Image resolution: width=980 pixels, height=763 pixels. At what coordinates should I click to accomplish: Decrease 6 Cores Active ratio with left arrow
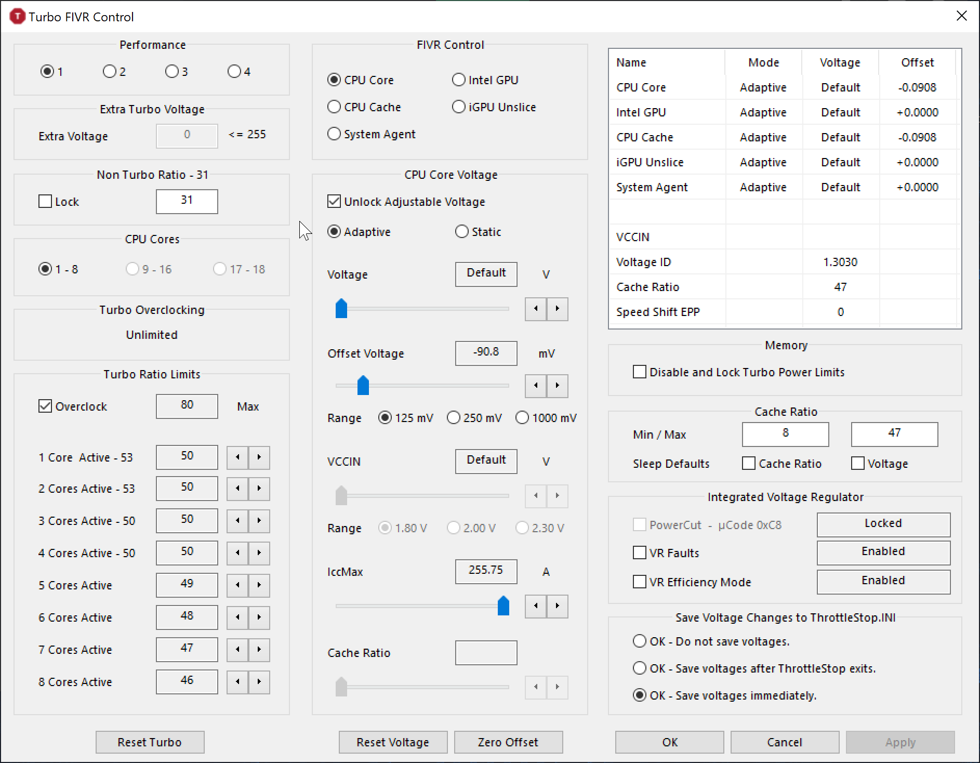click(x=237, y=617)
